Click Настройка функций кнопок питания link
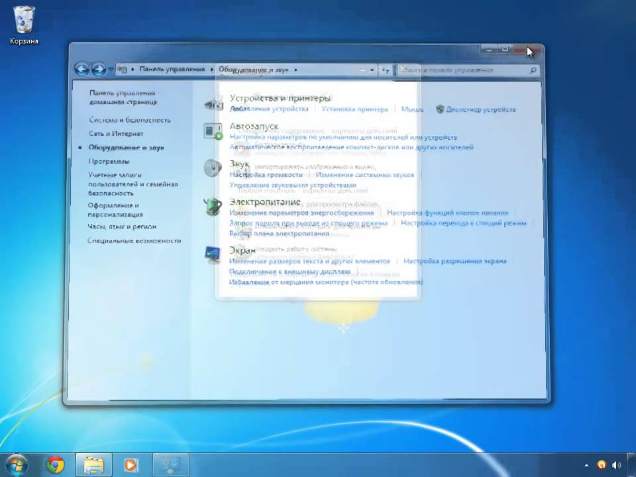636x477 pixels. 447,213
